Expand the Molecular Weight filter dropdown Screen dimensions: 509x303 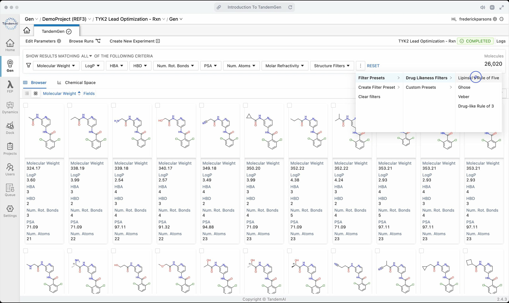56,66
